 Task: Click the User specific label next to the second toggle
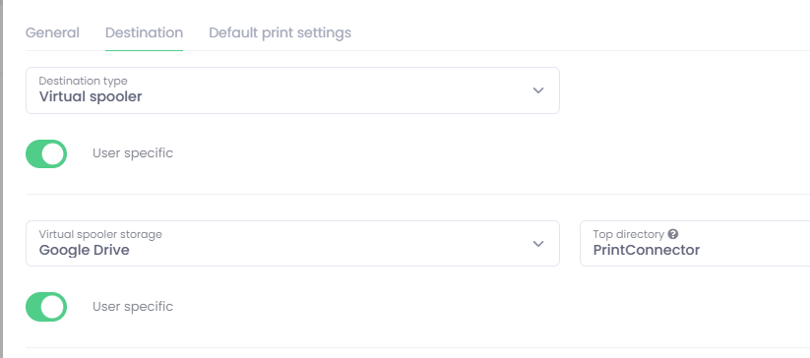point(133,307)
